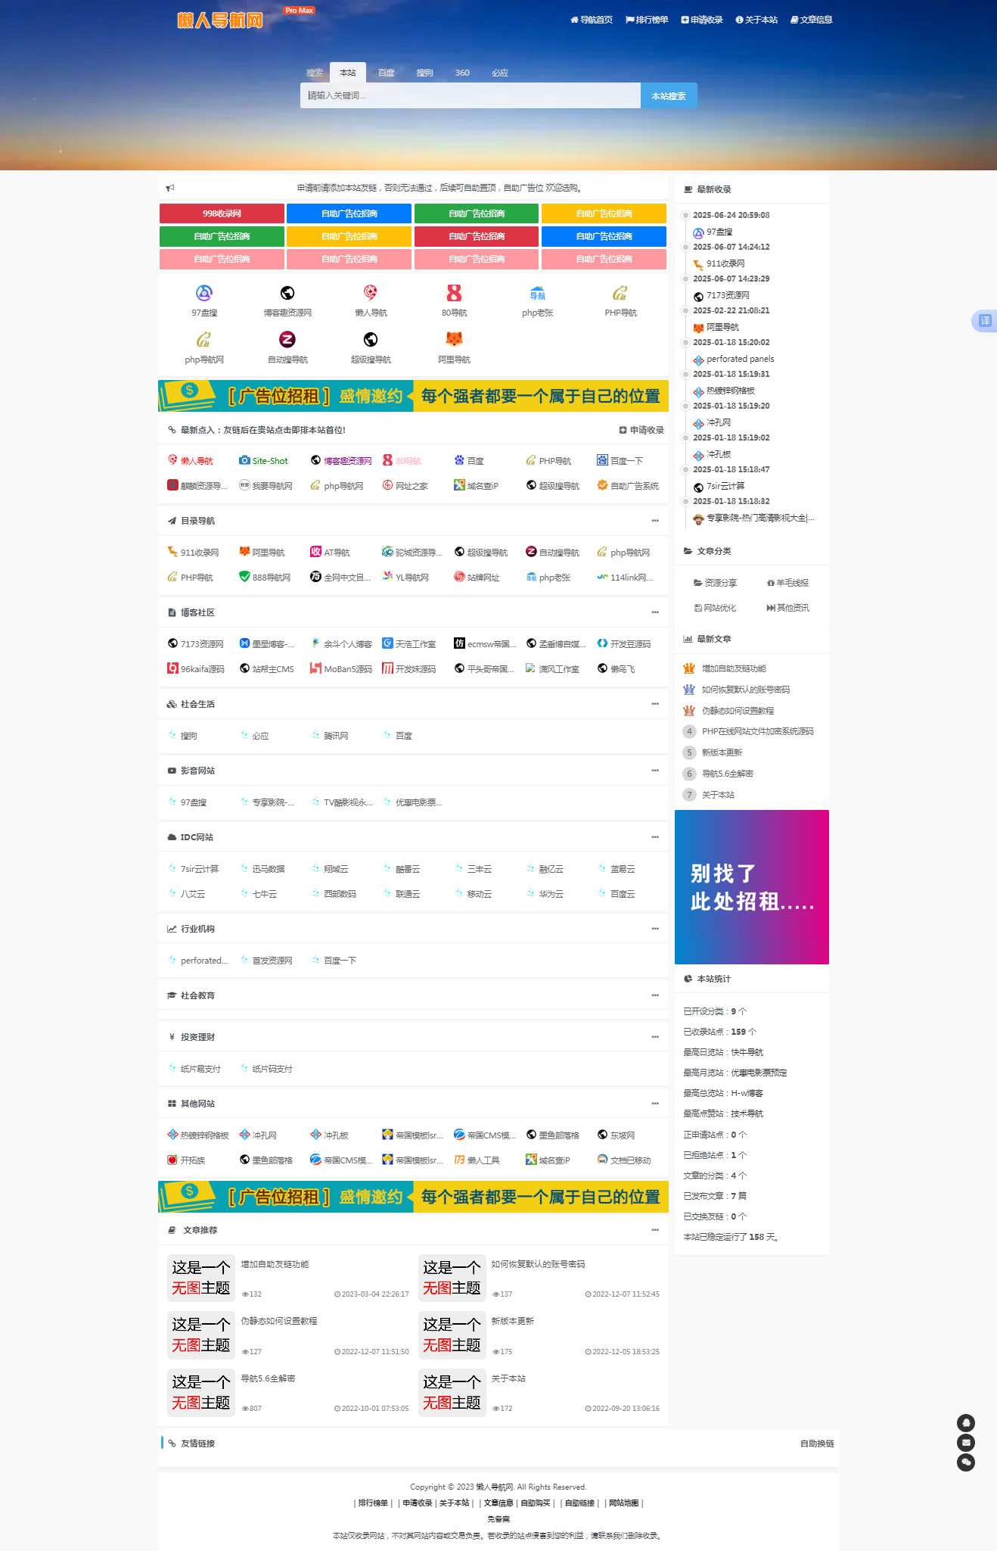Open the 网站优化 category

[x=715, y=608]
